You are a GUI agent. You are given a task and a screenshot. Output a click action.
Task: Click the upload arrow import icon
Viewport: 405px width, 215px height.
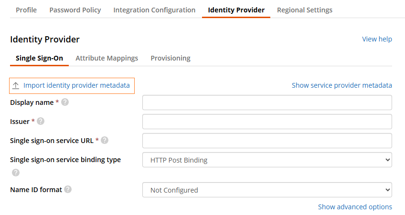(x=16, y=85)
